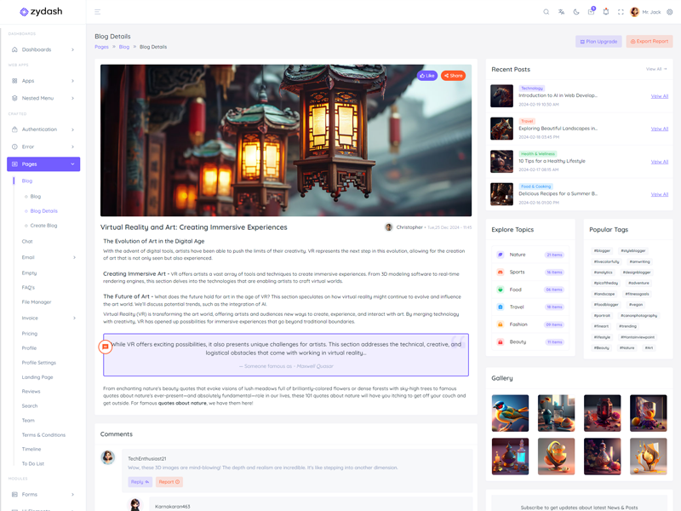Select the #landscape tag
Image resolution: width=681 pixels, height=511 pixels.
(604, 294)
